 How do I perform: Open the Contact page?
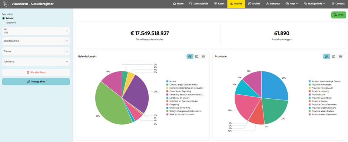click(x=338, y=4)
